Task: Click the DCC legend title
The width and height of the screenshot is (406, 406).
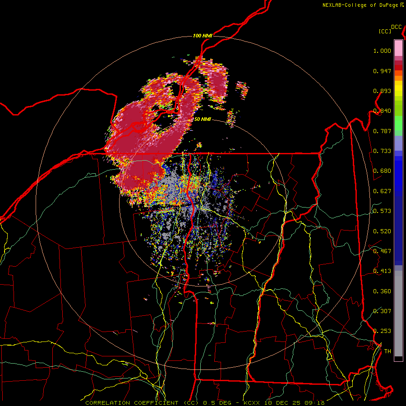Action: pos(396,27)
